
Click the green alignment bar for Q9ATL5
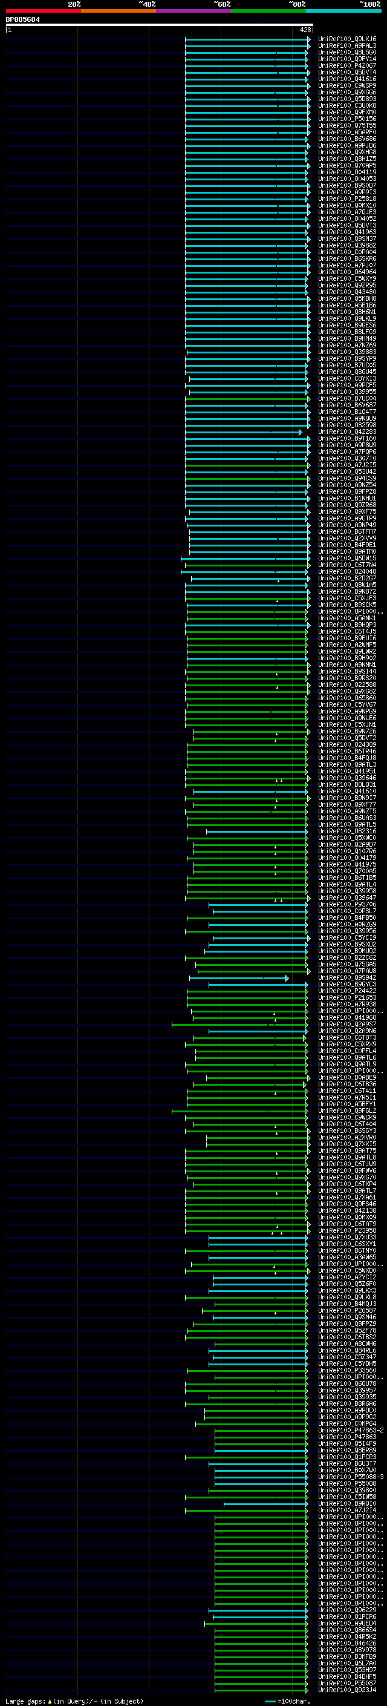[247, 824]
